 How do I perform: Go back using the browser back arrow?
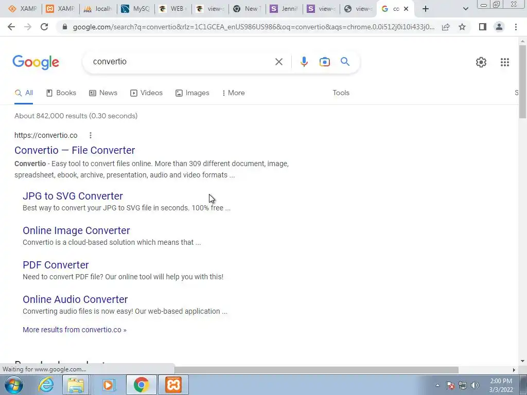[x=11, y=27]
